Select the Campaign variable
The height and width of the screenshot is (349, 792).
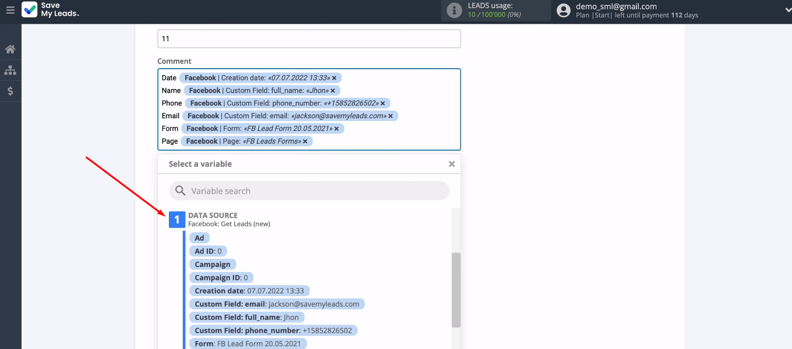click(213, 264)
